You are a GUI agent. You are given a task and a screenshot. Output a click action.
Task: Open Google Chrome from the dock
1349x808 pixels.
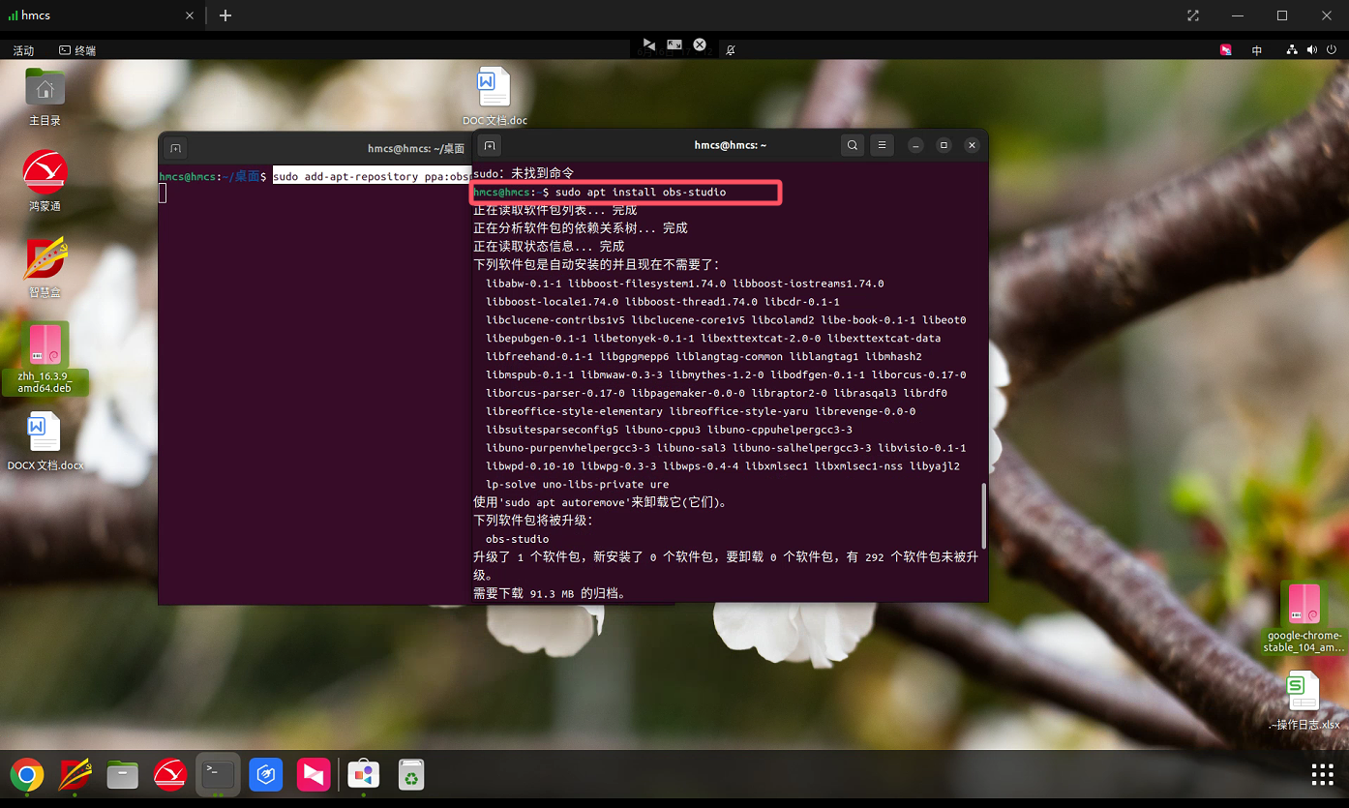pos(27,774)
